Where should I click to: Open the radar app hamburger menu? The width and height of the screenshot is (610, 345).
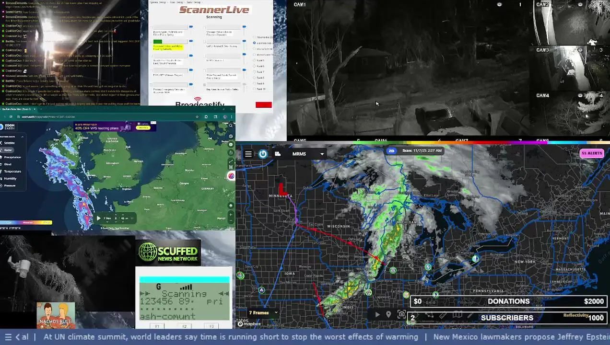click(248, 154)
